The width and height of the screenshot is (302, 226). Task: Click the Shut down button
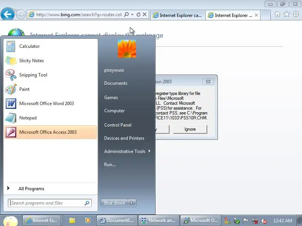[114, 203]
